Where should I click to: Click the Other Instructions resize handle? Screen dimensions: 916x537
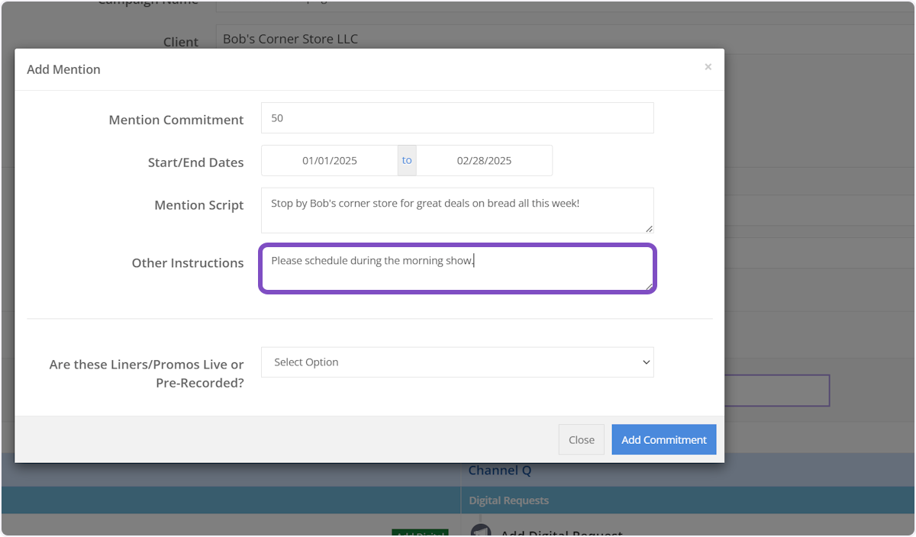(x=649, y=286)
